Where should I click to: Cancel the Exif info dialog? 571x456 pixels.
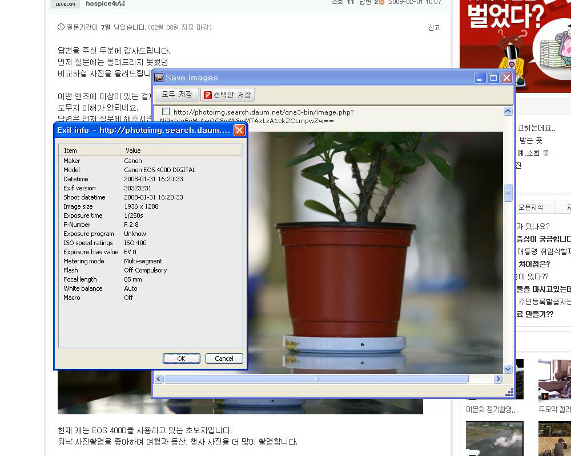224,359
